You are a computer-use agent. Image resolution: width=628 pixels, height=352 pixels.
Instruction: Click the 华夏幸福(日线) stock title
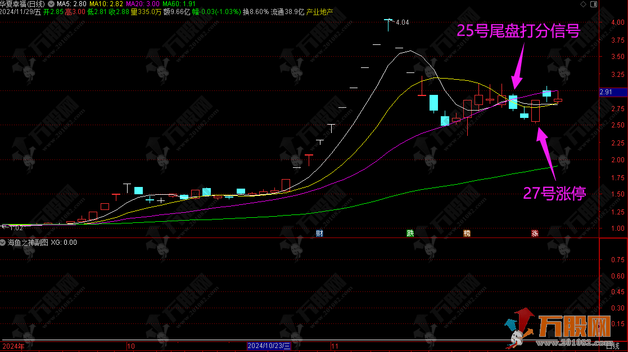click(22, 4)
